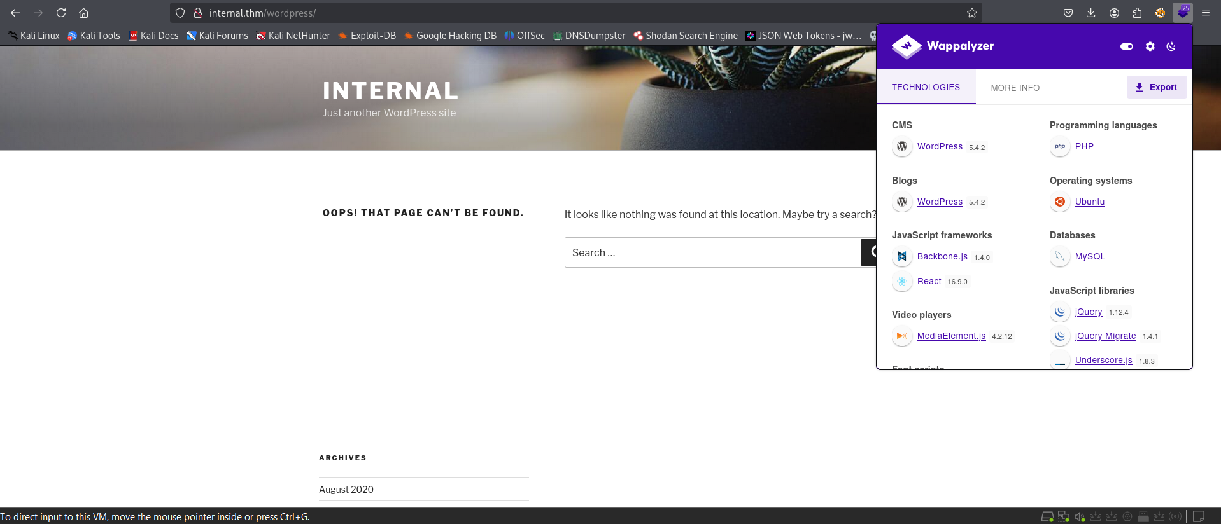Image resolution: width=1221 pixels, height=524 pixels.
Task: Open Firefox downloads panel
Action: point(1090,13)
